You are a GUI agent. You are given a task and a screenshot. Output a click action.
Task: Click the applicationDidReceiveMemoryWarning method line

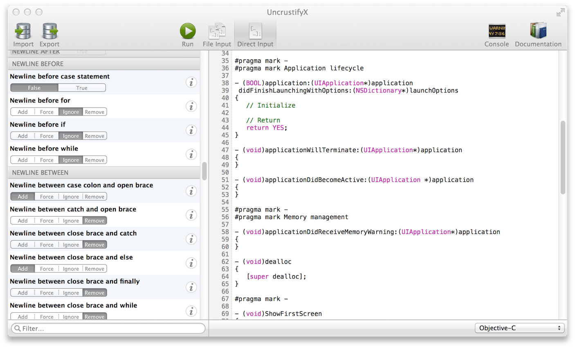367,232
